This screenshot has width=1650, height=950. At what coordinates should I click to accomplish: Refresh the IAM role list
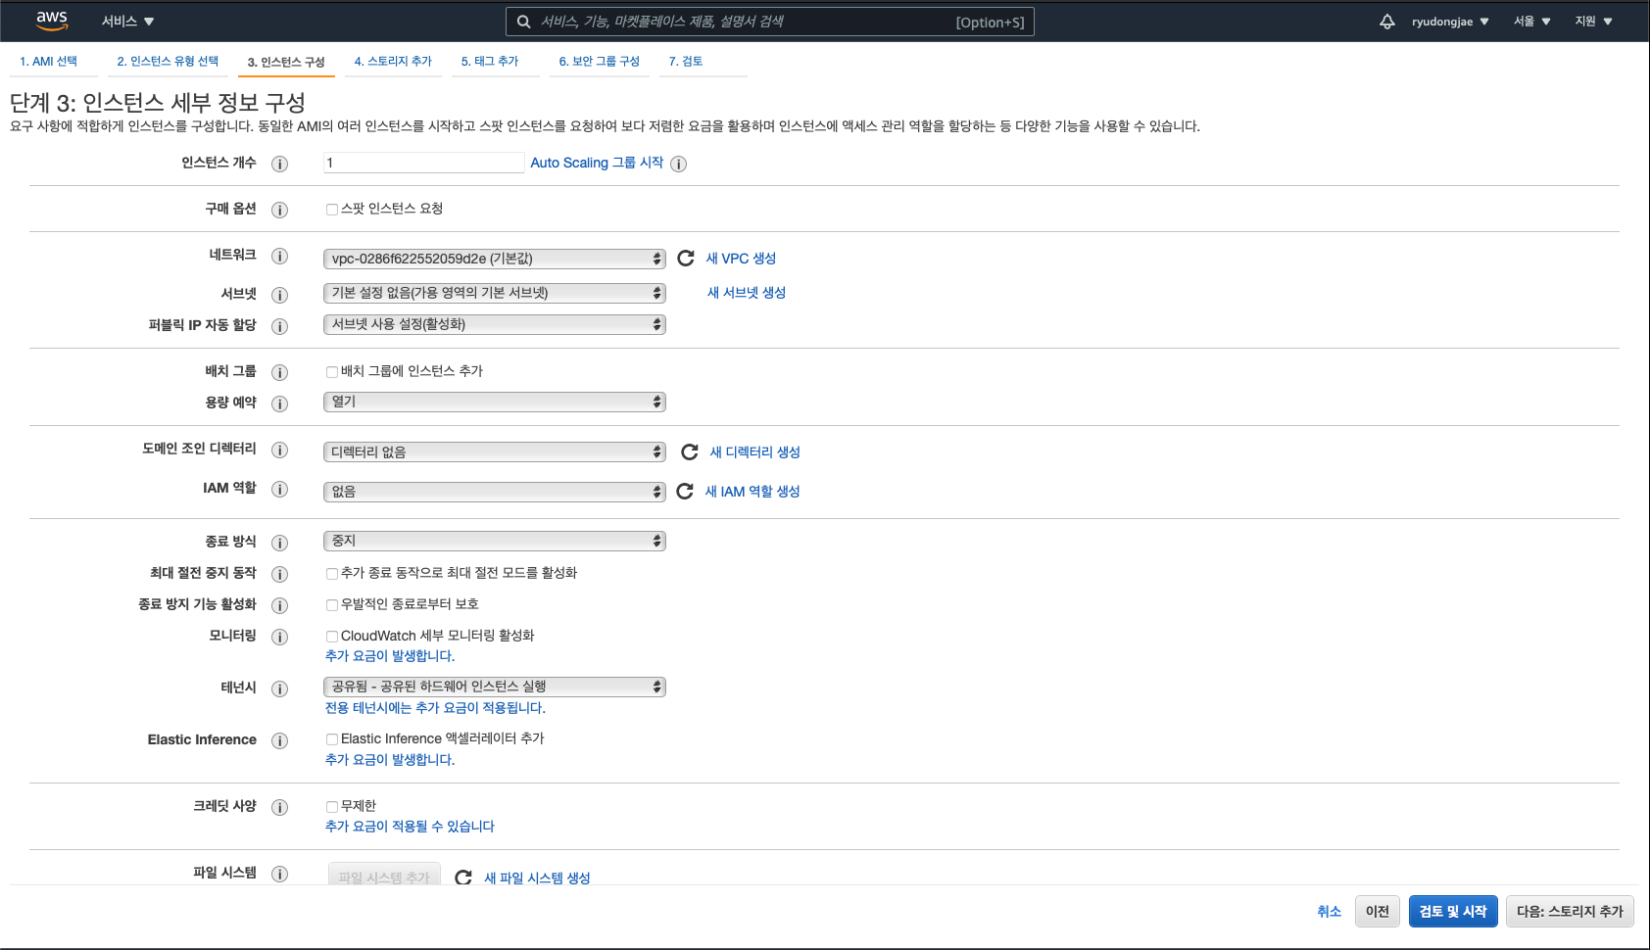[x=685, y=491]
